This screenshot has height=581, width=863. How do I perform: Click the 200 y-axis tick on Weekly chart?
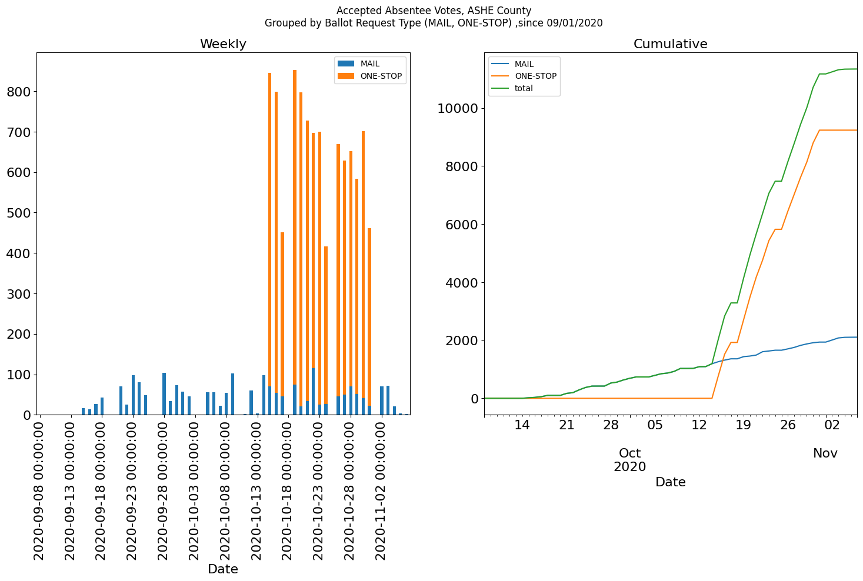(x=18, y=335)
